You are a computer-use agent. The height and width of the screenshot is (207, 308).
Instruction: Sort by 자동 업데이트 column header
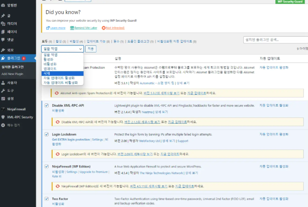270,59
